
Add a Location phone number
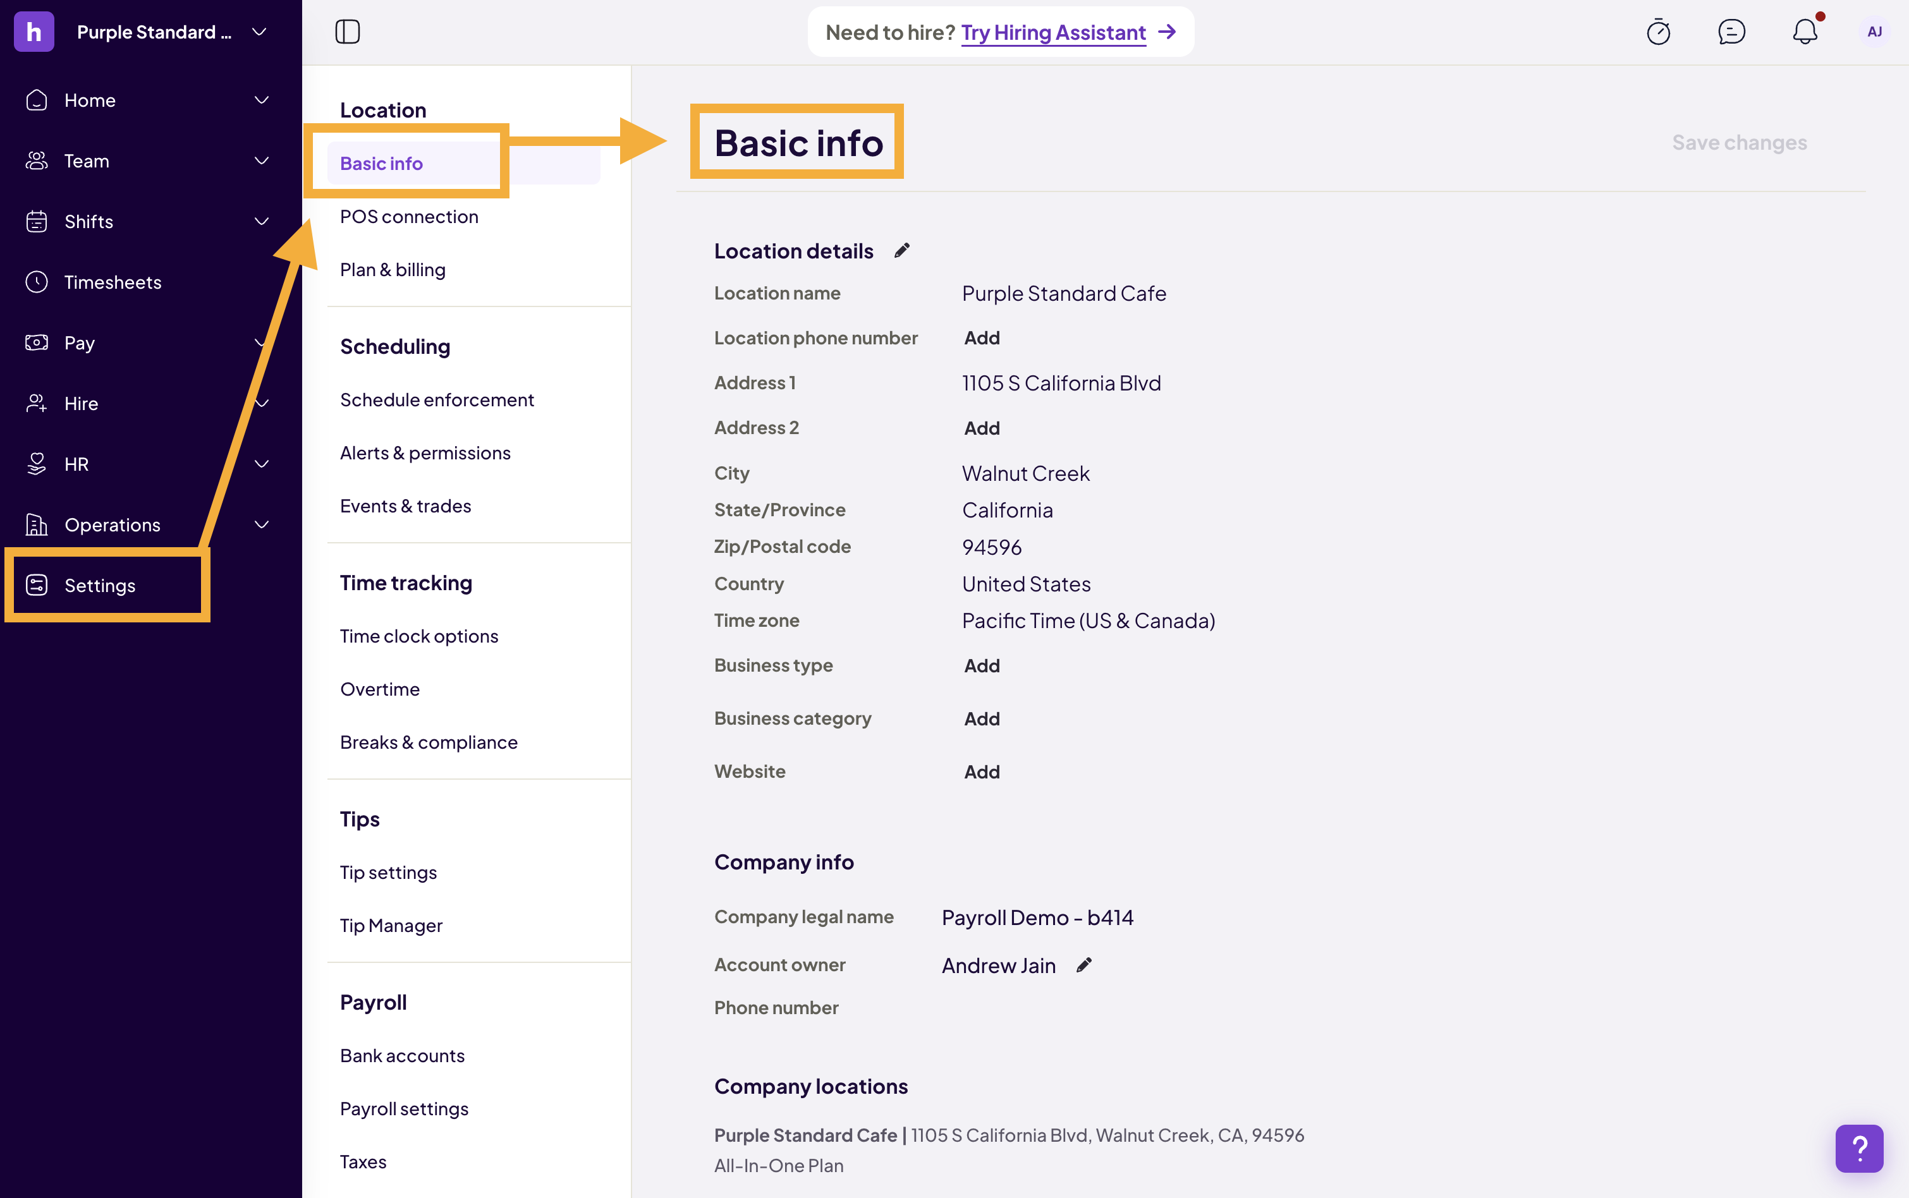(981, 337)
